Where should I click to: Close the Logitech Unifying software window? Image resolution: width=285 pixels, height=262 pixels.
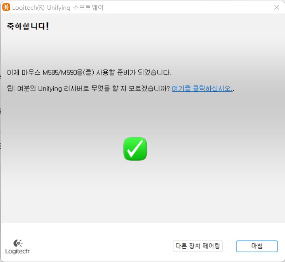(x=276, y=7)
